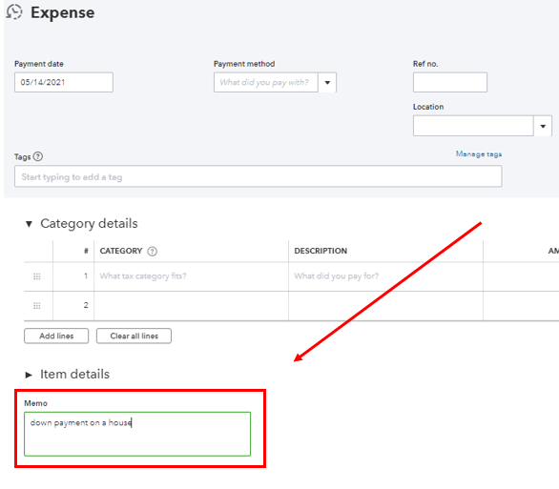
Task: Click the Tags help question icon
Action: (38, 156)
